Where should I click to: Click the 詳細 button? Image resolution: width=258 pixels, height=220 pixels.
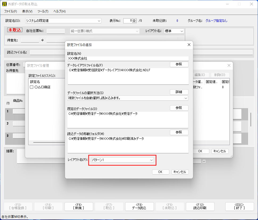tap(179, 92)
